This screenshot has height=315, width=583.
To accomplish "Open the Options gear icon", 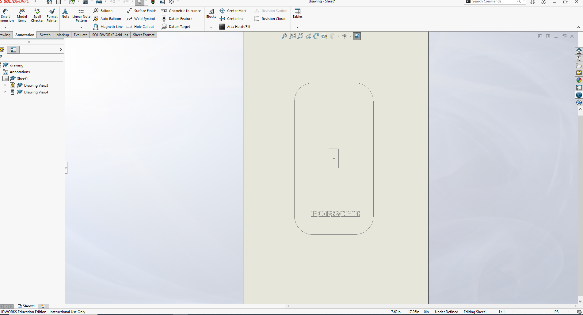I will 171,2.
